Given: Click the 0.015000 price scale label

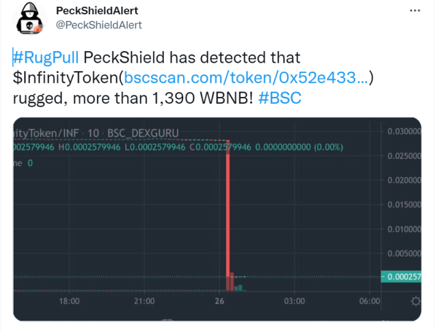Looking at the screenshot, I should pyautogui.click(x=405, y=205).
